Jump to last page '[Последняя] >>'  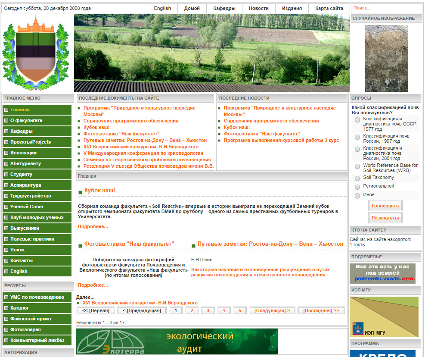pyautogui.click(x=321, y=310)
